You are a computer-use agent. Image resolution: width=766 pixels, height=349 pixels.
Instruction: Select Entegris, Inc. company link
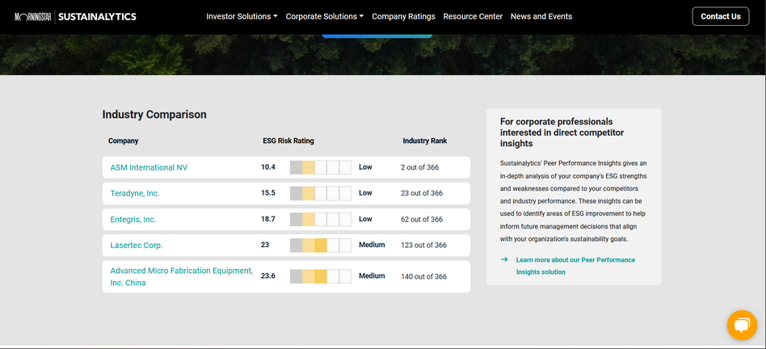pyautogui.click(x=133, y=219)
